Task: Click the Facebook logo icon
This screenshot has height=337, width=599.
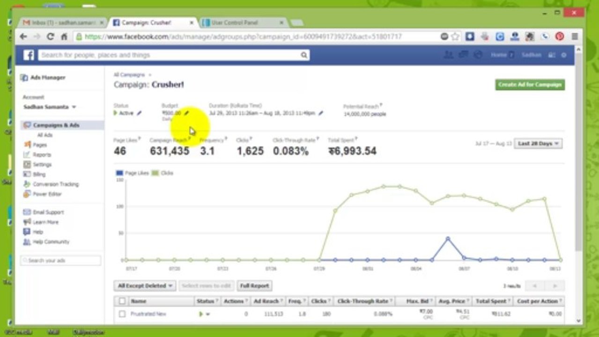Action: click(x=29, y=55)
